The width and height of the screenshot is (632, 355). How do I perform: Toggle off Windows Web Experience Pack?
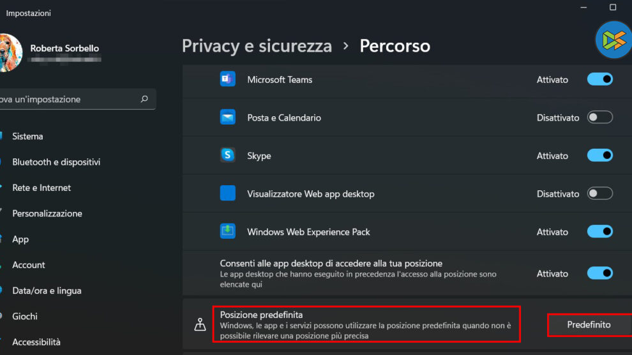pos(599,232)
